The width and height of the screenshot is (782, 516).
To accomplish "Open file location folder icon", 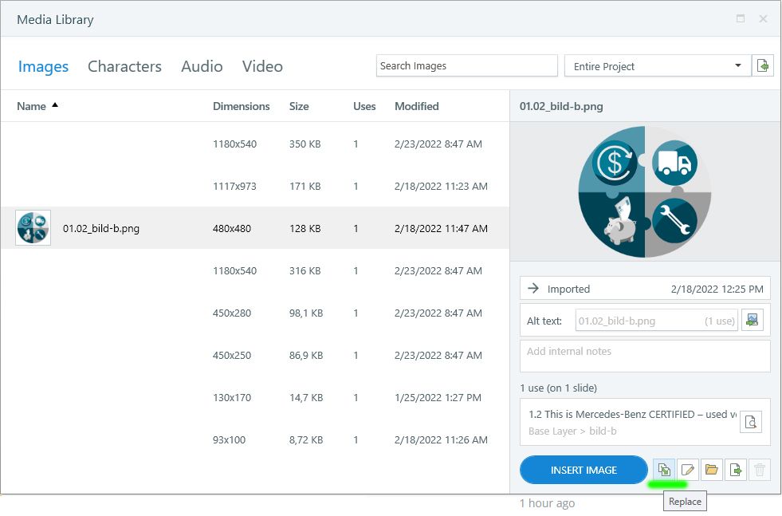I will click(711, 470).
